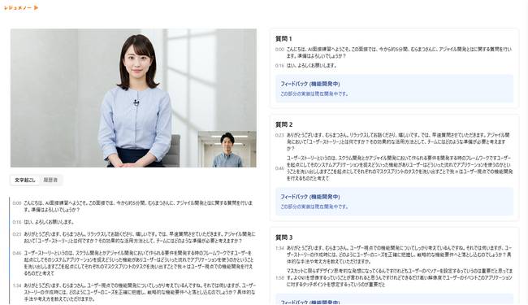The height and width of the screenshot is (305, 528).
Task: Open the 質問 1 フィードバック panel
Action: pos(394,89)
